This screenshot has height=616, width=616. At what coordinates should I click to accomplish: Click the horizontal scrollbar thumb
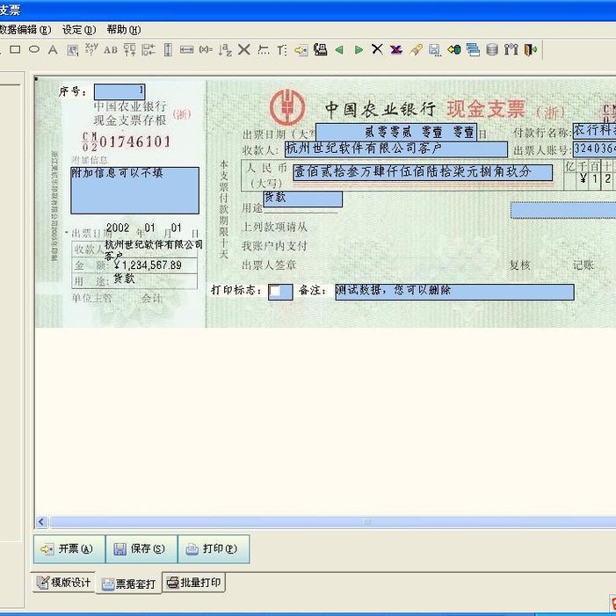coord(332,522)
